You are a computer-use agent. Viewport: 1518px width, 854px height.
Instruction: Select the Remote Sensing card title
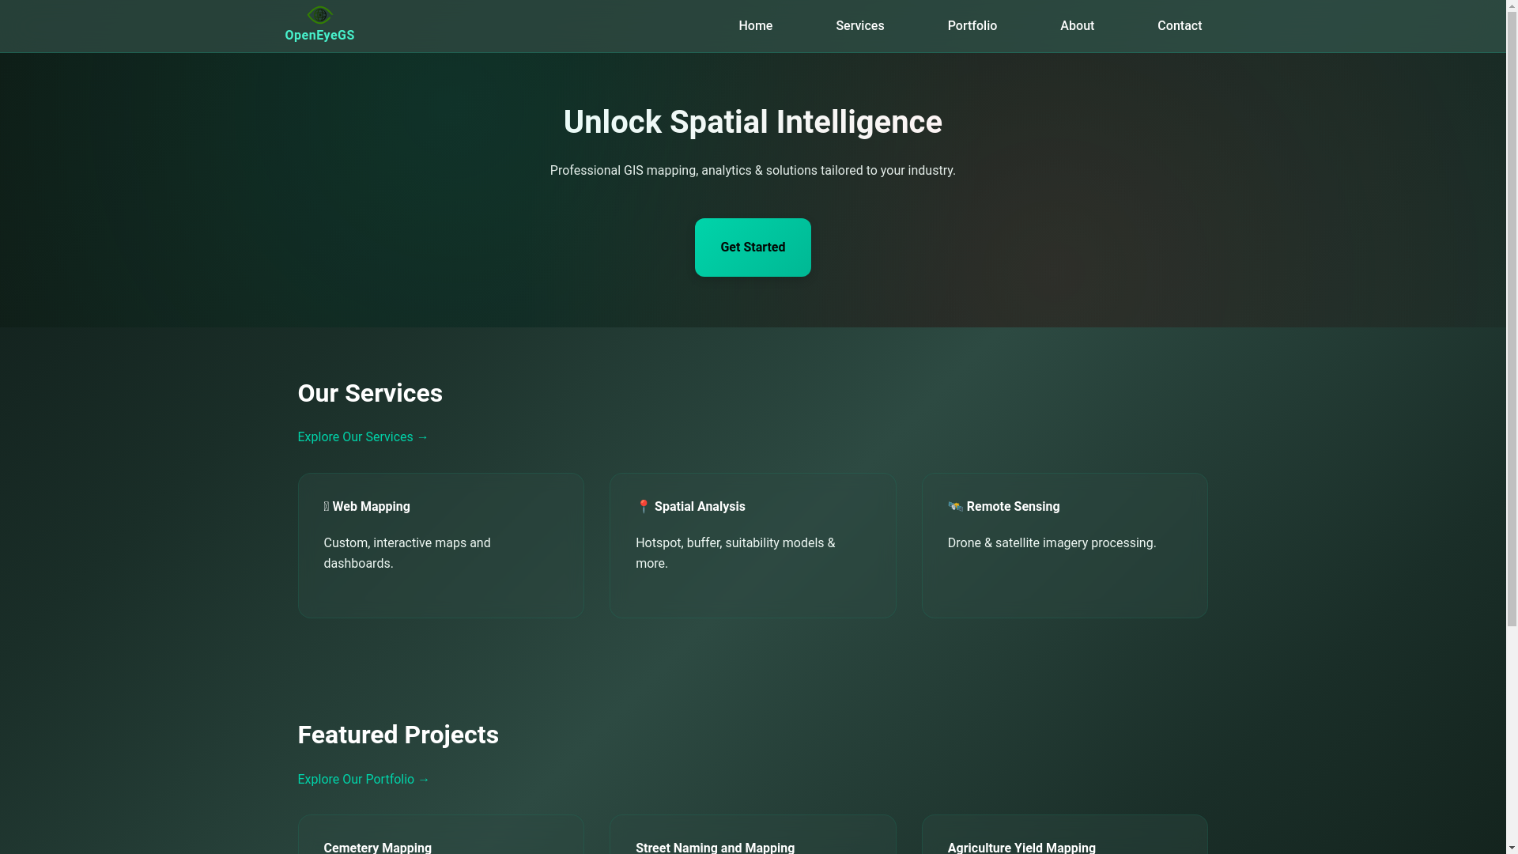click(x=1013, y=507)
